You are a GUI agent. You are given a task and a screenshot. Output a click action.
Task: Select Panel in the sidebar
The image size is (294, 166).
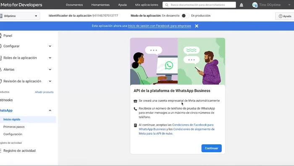8,36
